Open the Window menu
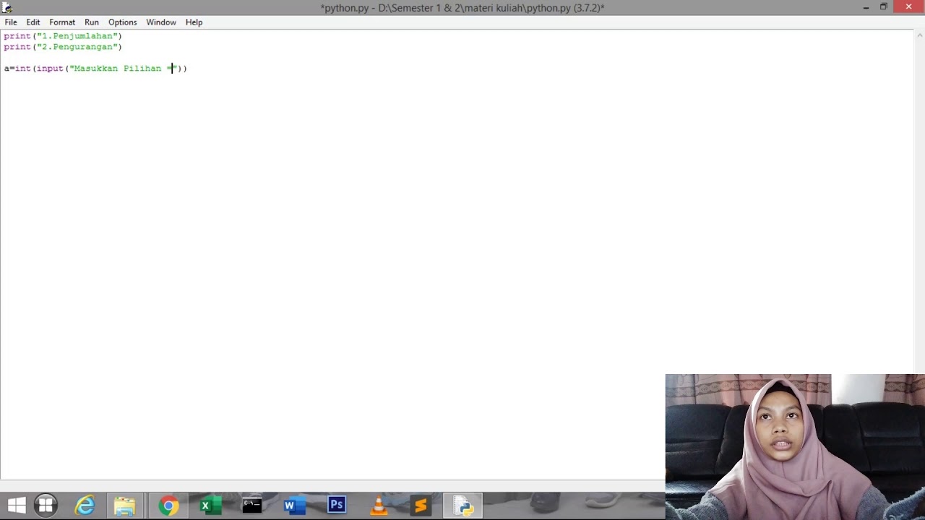Viewport: 925px width, 520px height. (x=161, y=22)
